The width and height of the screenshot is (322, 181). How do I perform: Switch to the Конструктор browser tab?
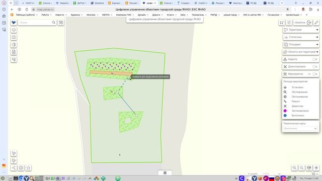[235, 3]
